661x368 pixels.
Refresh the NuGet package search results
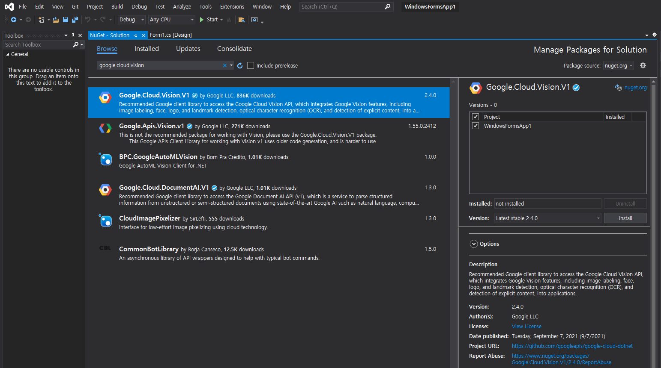pos(240,65)
